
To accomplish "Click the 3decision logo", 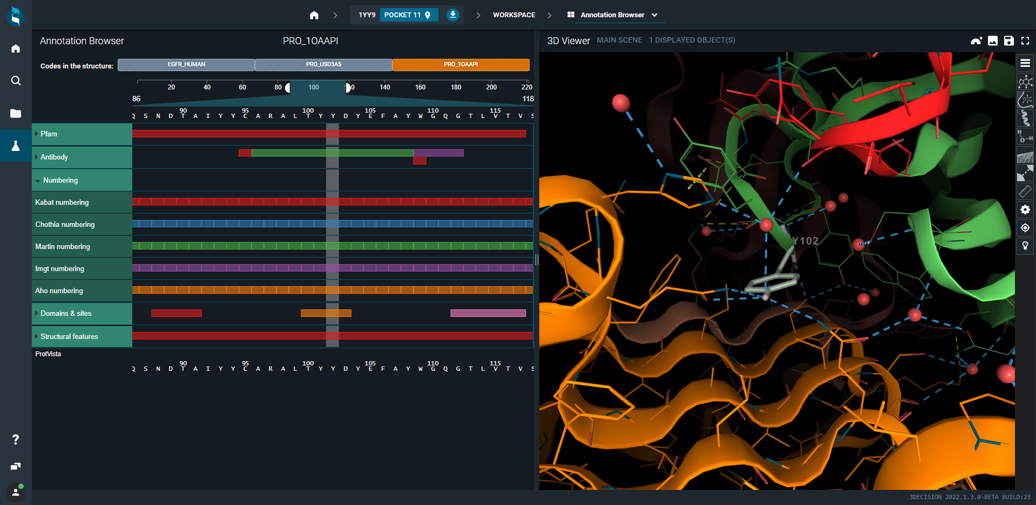I will point(16,16).
